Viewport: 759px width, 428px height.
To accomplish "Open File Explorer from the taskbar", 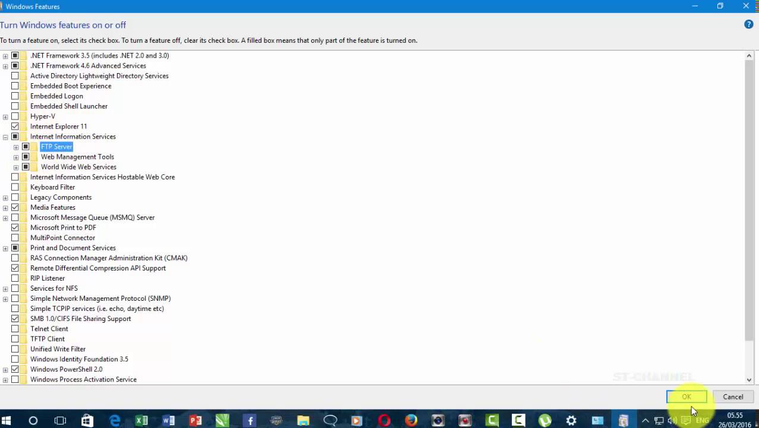I will [303, 420].
